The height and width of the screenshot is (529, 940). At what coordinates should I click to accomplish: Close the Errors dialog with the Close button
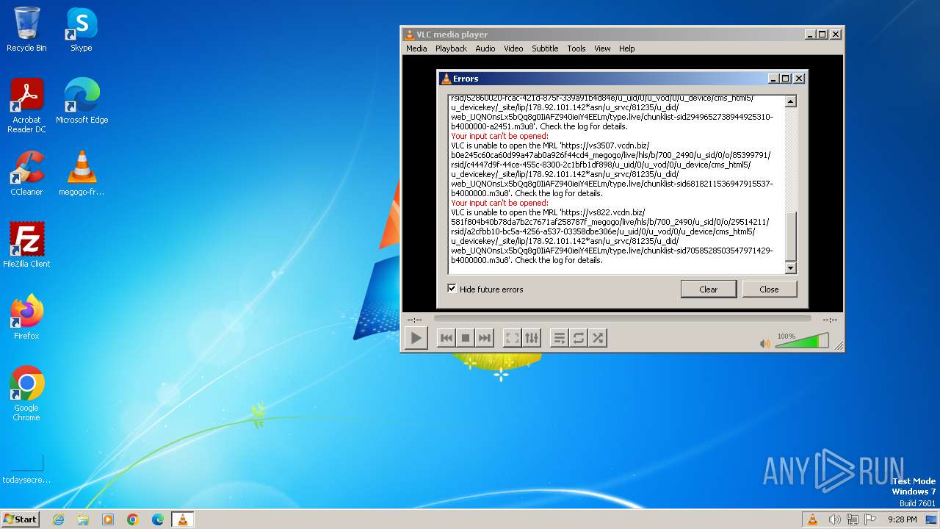pos(769,289)
